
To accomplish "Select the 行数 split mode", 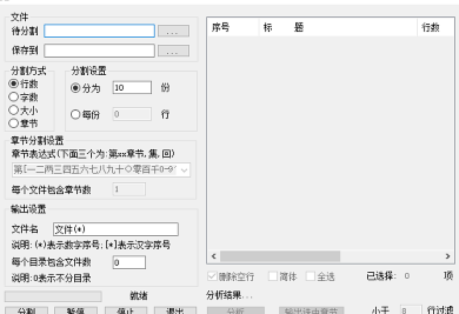I will click(14, 84).
